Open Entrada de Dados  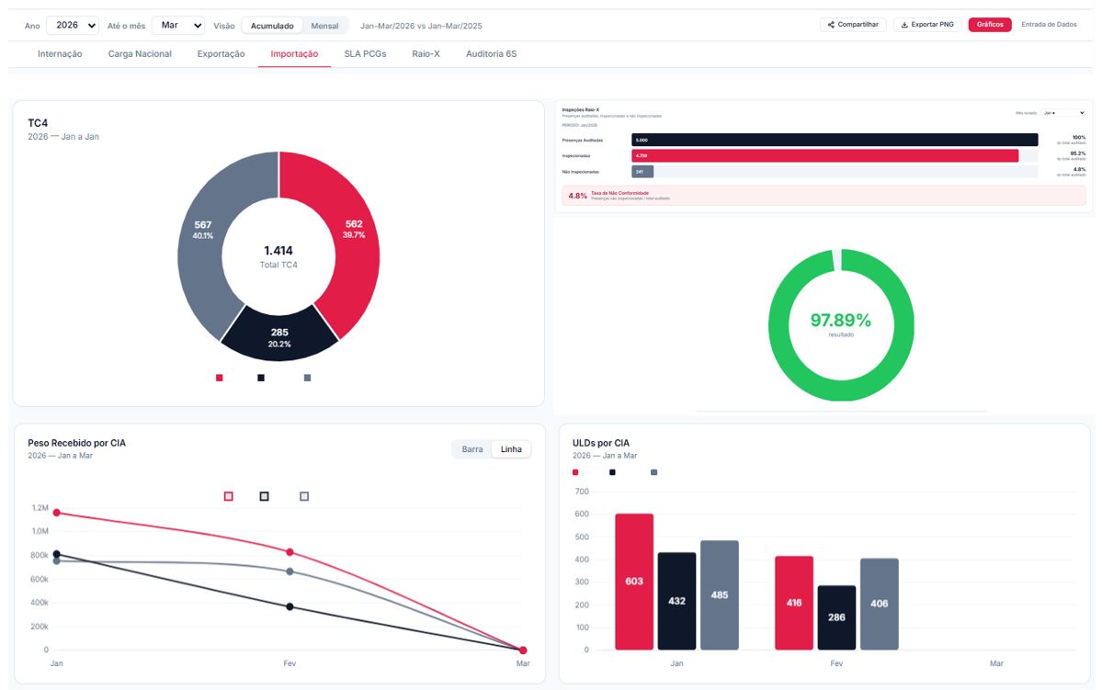[x=1049, y=25]
